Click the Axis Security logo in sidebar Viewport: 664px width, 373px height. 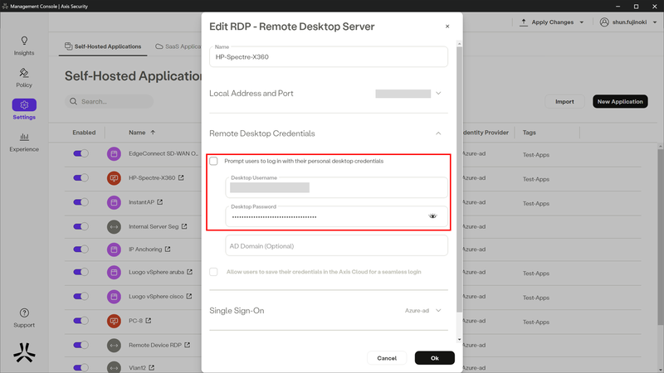pyautogui.click(x=24, y=352)
